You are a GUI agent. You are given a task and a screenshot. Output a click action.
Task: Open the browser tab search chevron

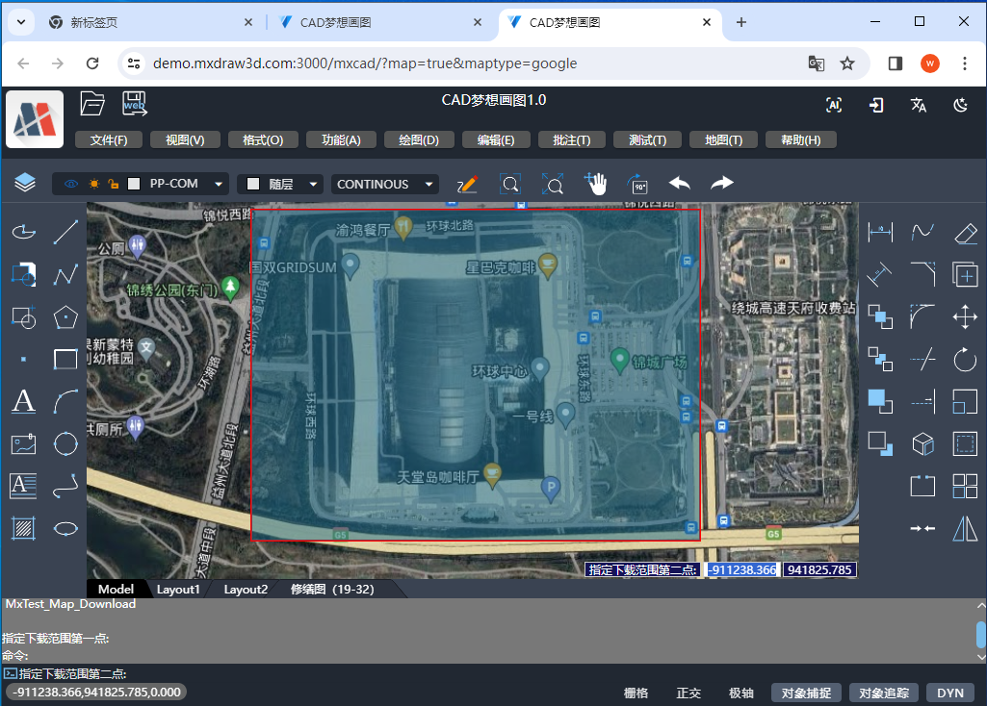click(x=21, y=22)
